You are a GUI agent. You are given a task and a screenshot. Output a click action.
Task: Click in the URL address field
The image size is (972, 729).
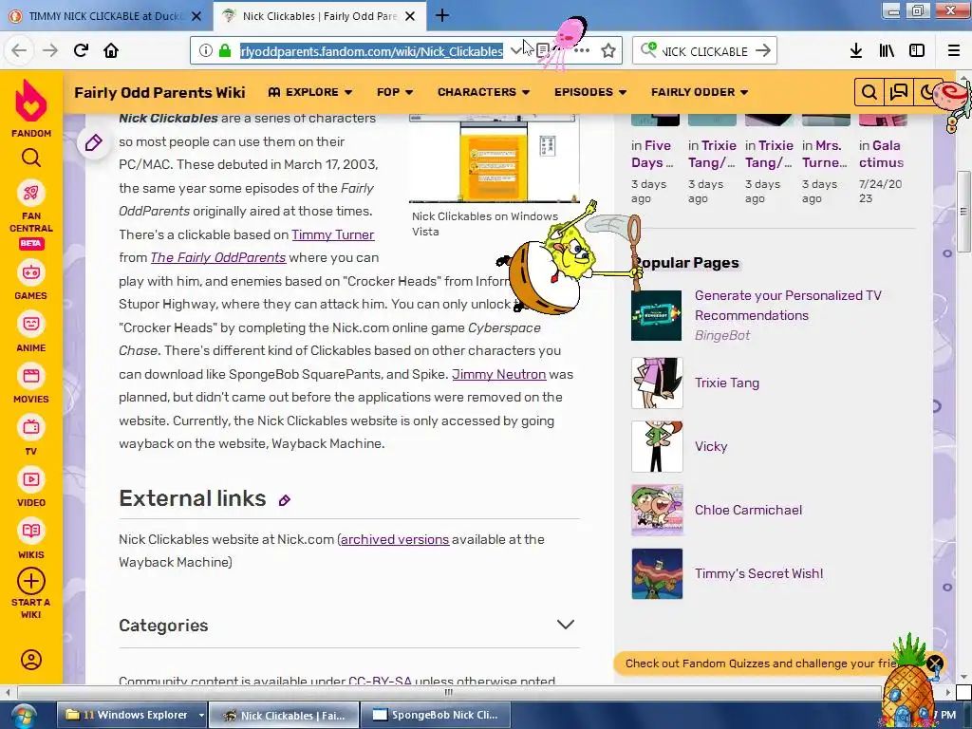(x=372, y=51)
